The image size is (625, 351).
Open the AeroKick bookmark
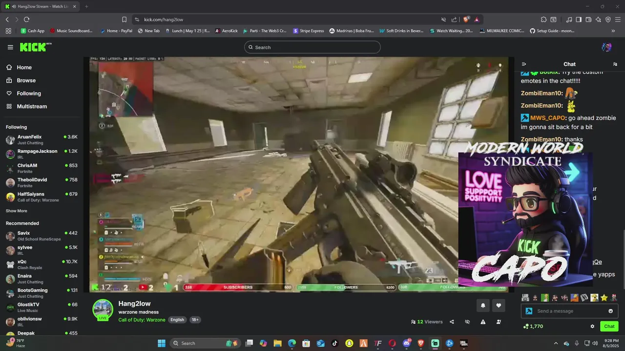pos(226,31)
